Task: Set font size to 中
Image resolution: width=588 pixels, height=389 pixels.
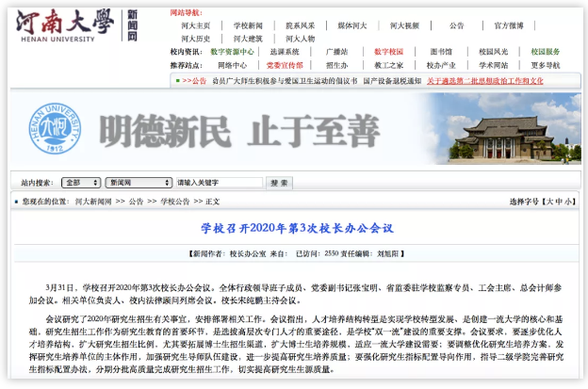Action: click(559, 202)
